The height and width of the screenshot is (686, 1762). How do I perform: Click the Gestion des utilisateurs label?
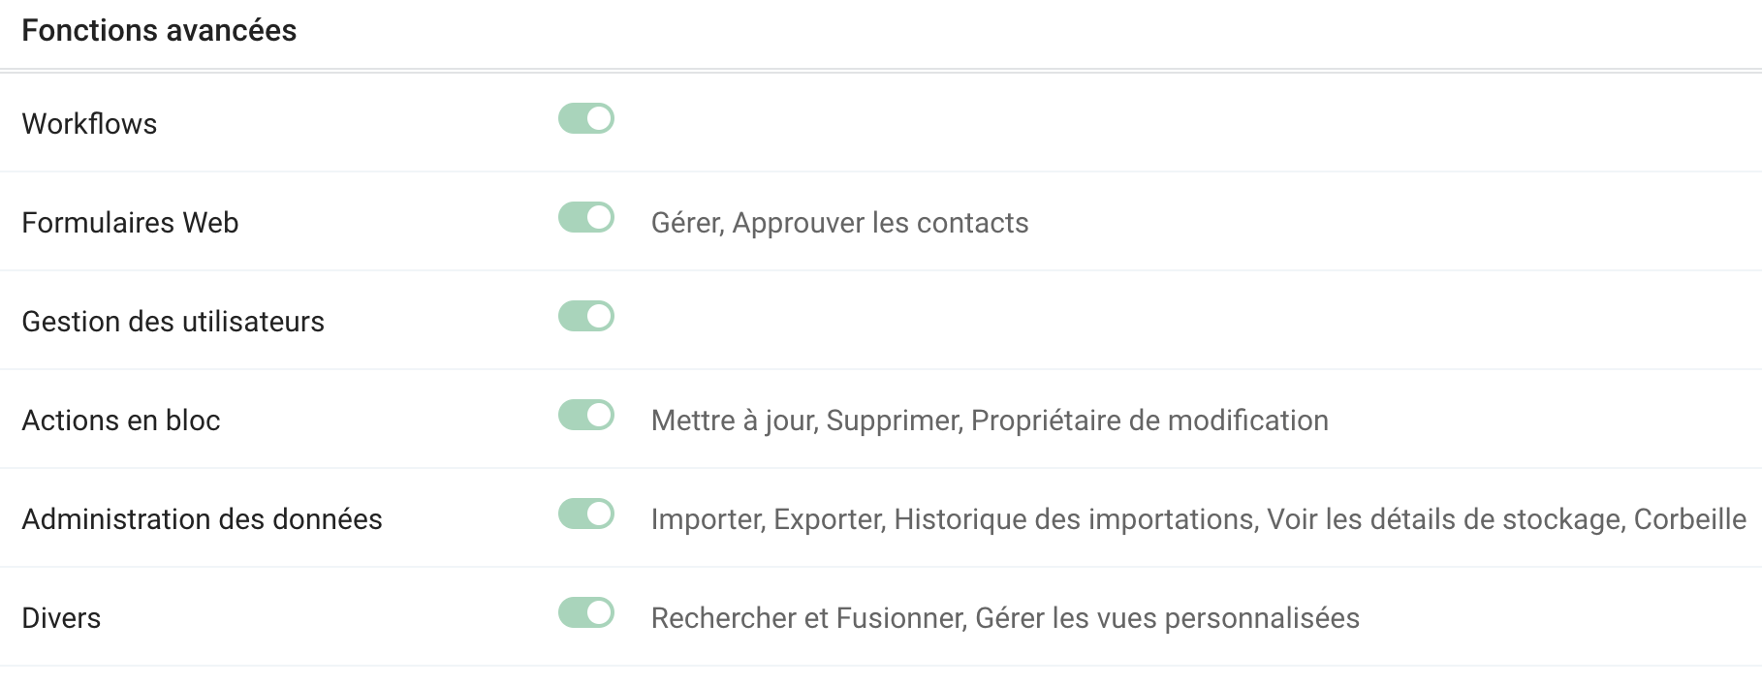(x=173, y=322)
